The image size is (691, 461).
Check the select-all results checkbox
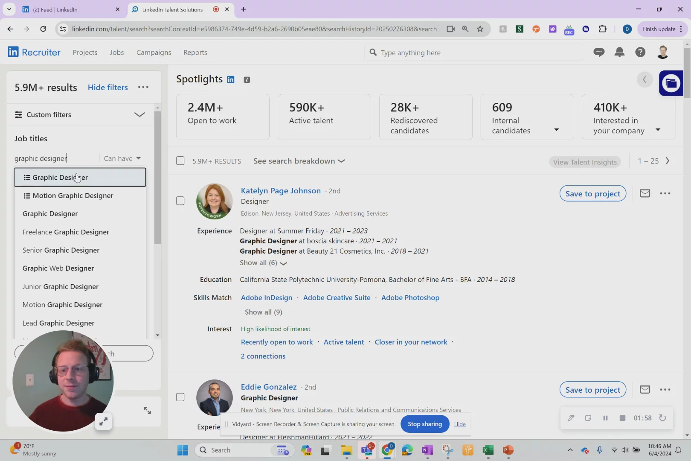[x=180, y=161]
